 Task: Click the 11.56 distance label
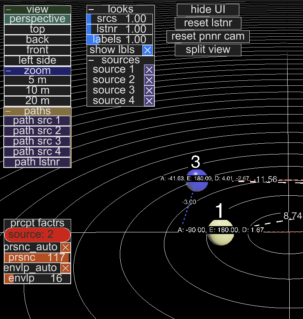(266, 179)
